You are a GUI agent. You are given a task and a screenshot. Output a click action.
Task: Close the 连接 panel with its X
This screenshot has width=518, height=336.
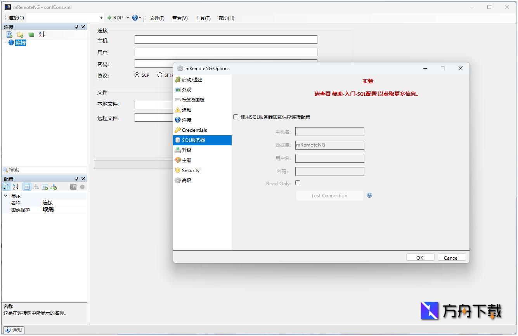coord(83,27)
